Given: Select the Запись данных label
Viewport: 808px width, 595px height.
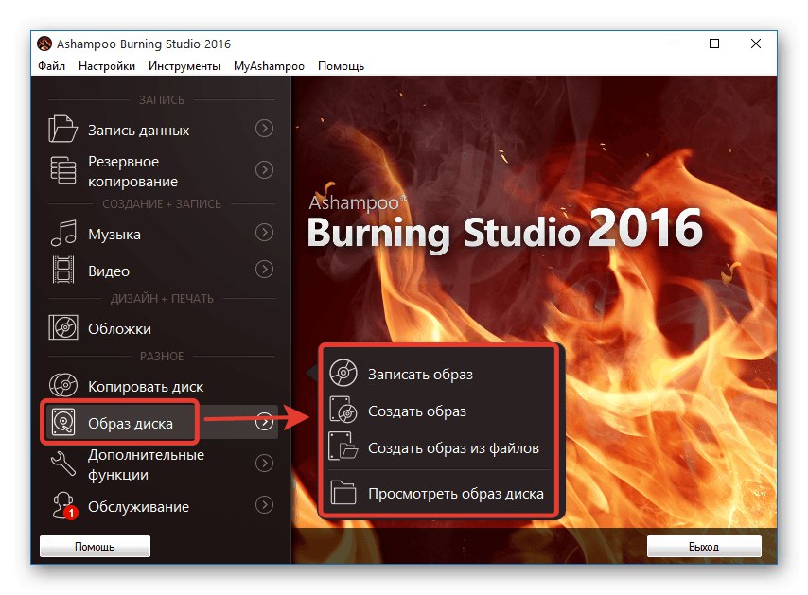Looking at the screenshot, I should 139,130.
